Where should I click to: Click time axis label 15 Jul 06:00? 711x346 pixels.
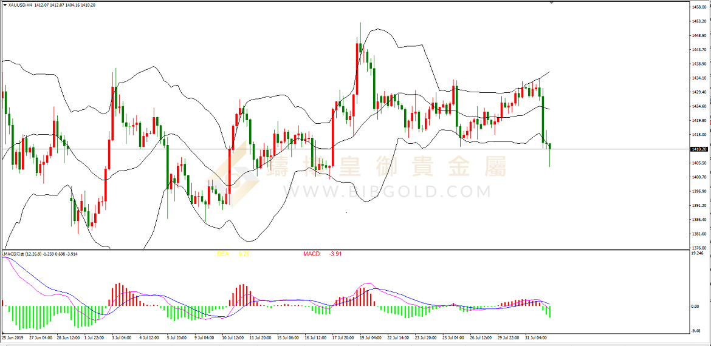click(287, 338)
